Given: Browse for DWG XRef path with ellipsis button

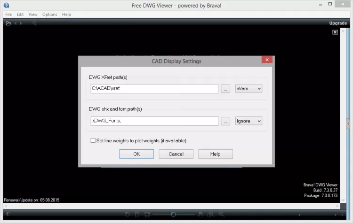Looking at the screenshot, I should (225, 89).
